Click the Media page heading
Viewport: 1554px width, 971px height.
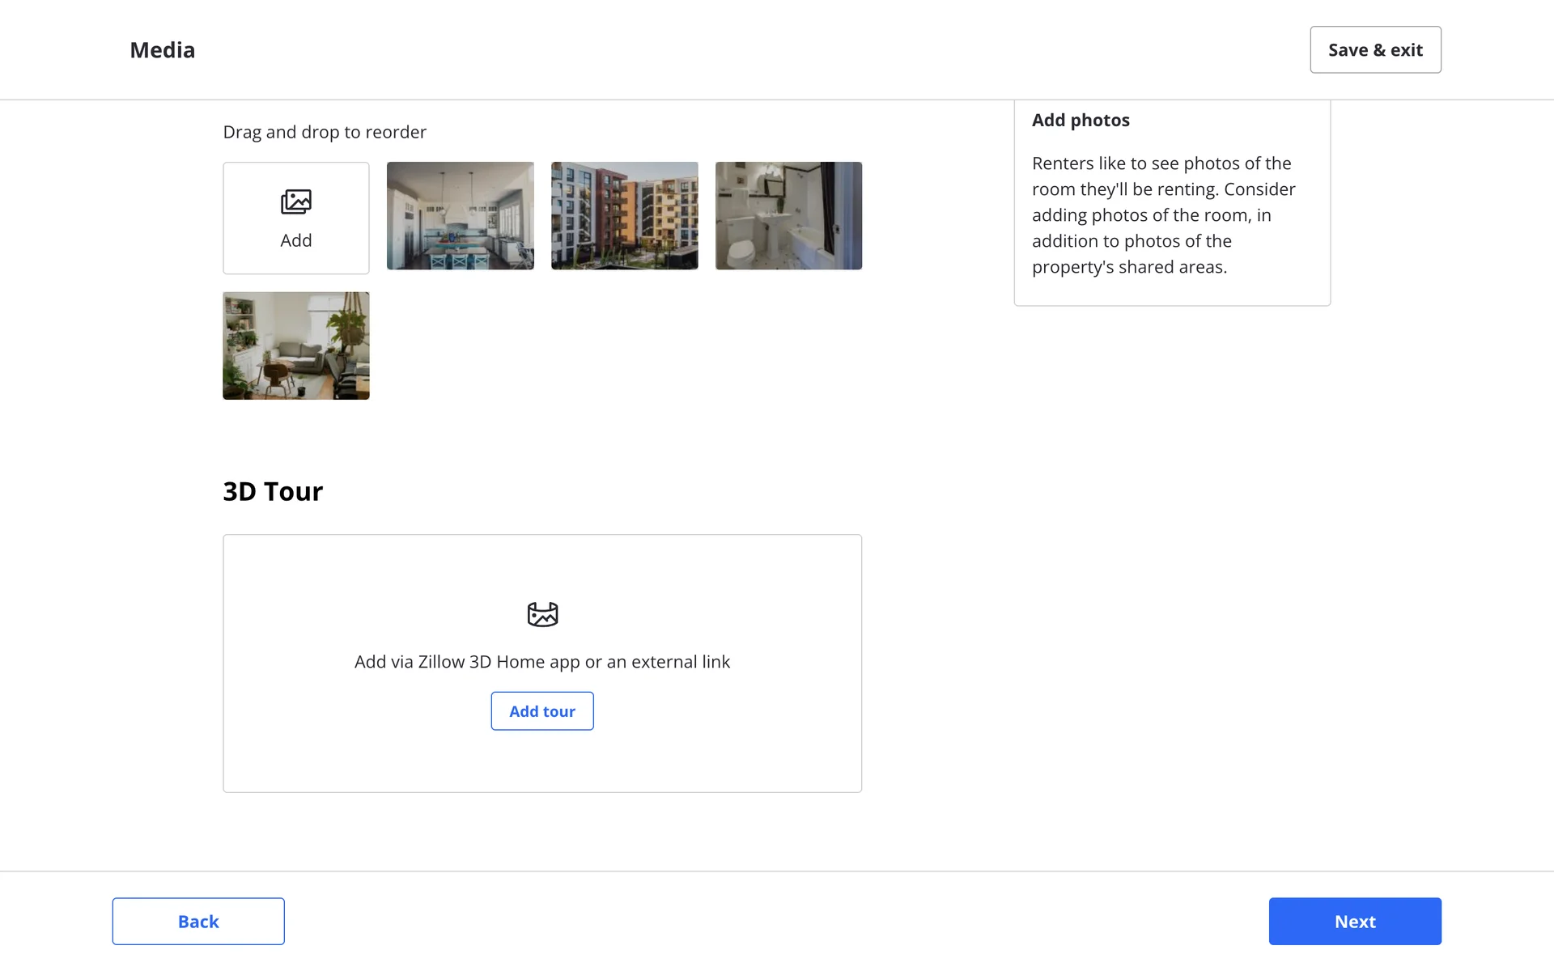162,50
